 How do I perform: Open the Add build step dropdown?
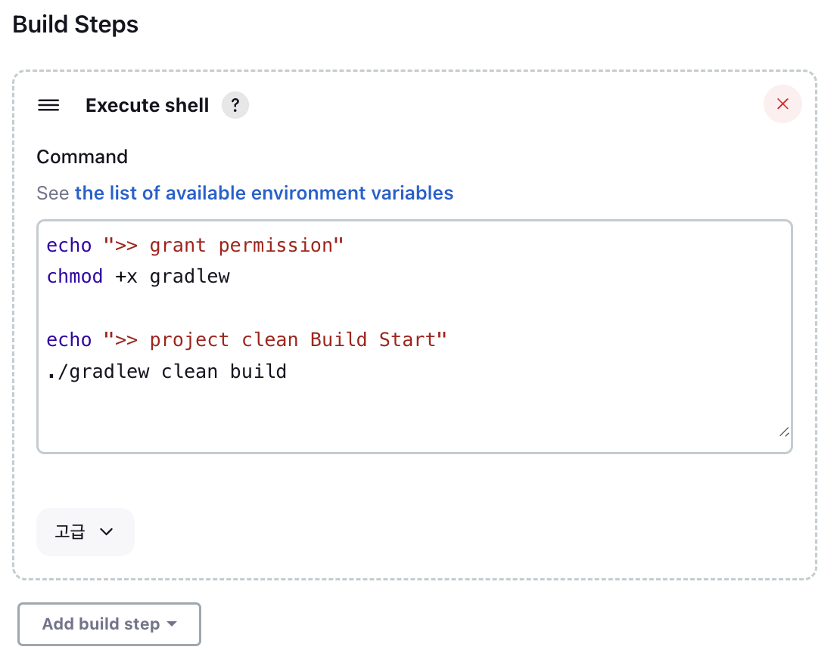click(x=109, y=624)
